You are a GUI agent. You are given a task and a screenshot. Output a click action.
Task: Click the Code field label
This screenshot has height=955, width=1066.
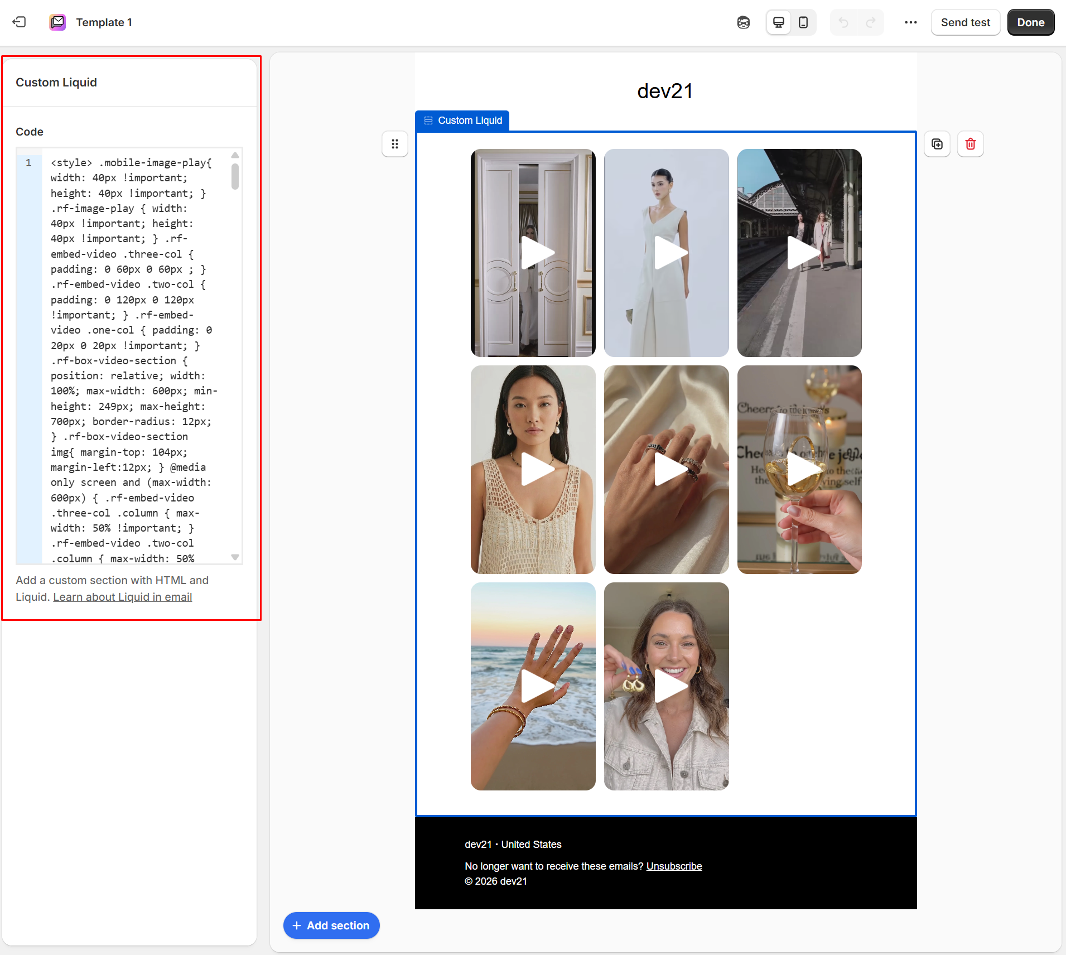click(30, 132)
